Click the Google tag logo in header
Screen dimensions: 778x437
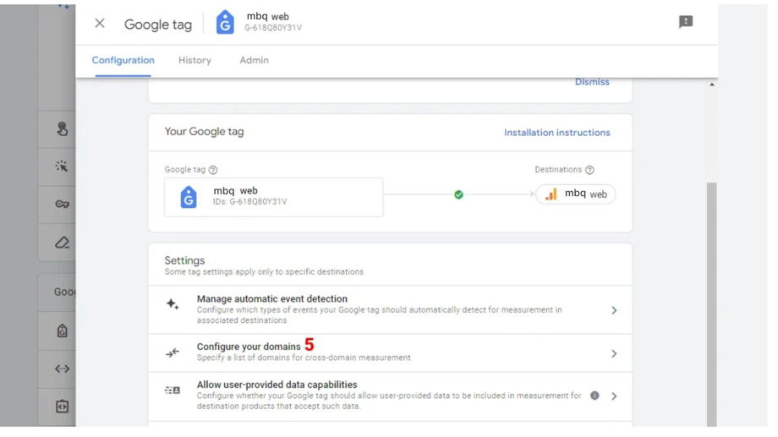[x=225, y=23]
